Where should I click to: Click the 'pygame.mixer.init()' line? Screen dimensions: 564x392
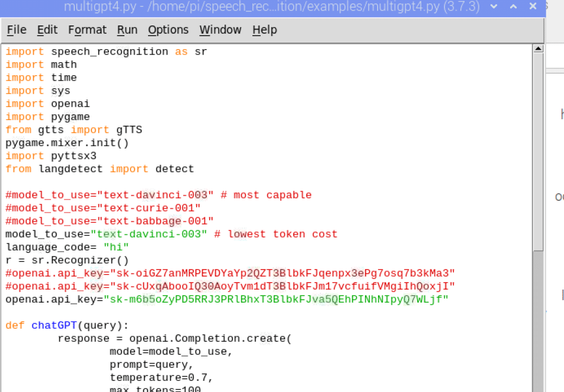pos(67,143)
